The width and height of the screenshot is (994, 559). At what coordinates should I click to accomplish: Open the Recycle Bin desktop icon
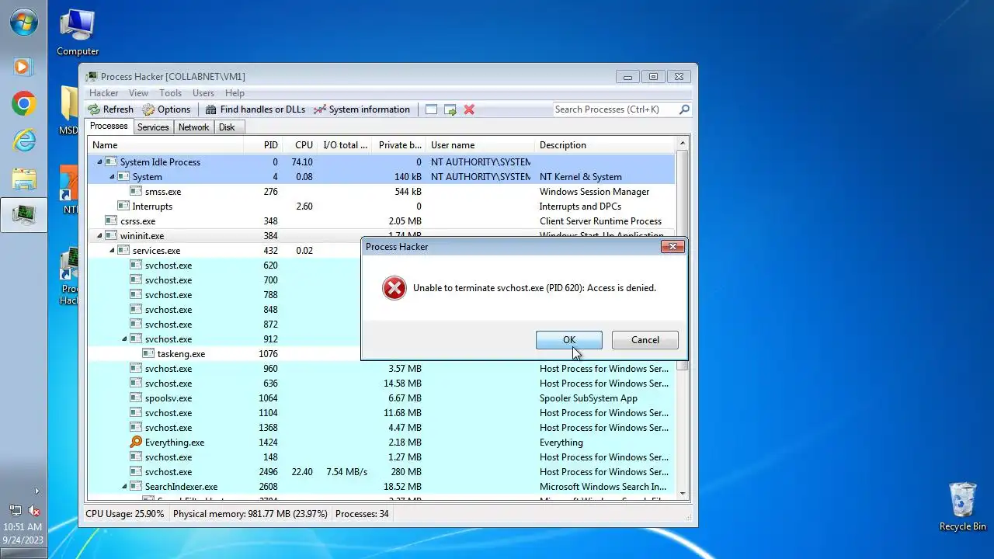962,507
